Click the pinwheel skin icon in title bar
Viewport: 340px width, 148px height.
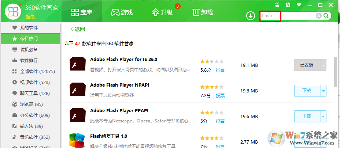click(x=288, y=5)
